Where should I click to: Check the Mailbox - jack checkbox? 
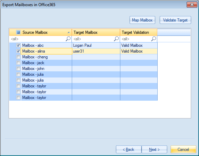tap(18, 63)
